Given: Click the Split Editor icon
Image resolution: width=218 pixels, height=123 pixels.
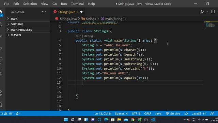Looking at the screenshot, I should point(213,12).
